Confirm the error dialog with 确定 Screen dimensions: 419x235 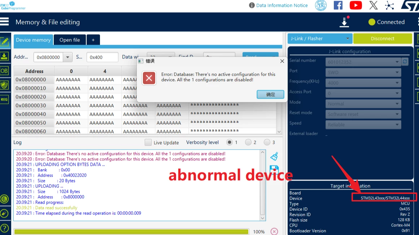click(x=270, y=94)
